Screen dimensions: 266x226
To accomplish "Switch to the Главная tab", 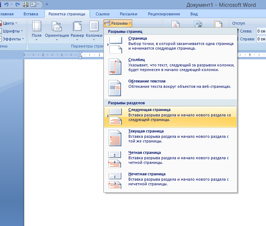I will click(6, 14).
